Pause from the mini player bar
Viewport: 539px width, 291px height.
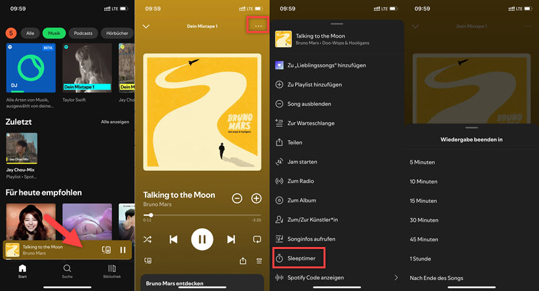(x=123, y=250)
